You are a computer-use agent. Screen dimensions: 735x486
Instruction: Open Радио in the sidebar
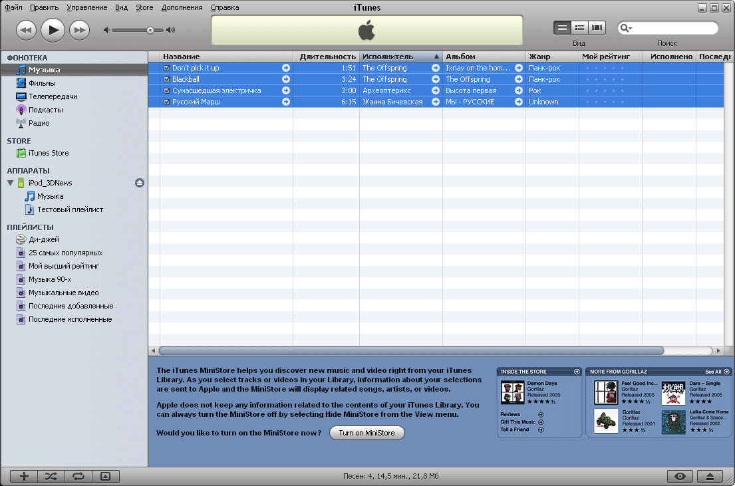pos(74,123)
